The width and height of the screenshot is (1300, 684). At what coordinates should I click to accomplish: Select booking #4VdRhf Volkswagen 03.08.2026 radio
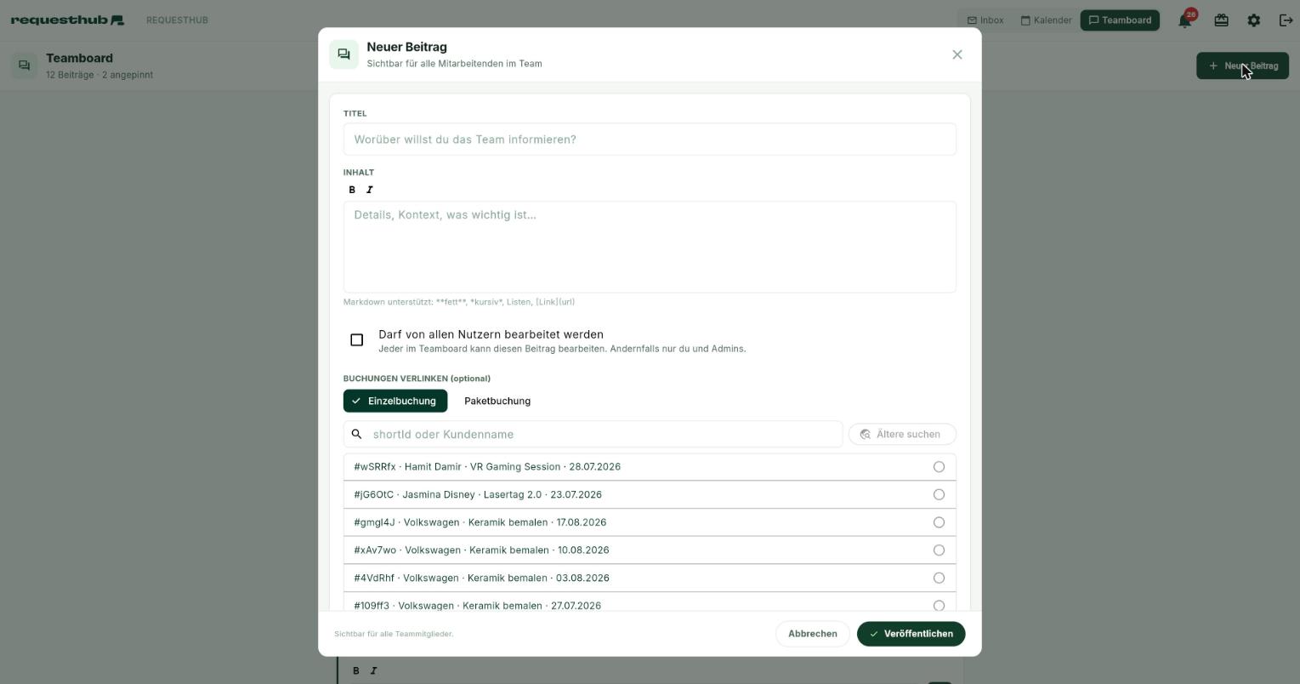(939, 578)
